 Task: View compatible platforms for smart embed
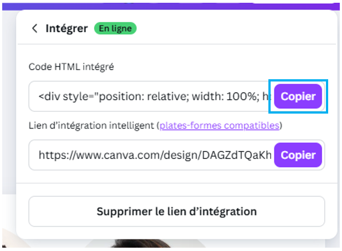[219, 125]
